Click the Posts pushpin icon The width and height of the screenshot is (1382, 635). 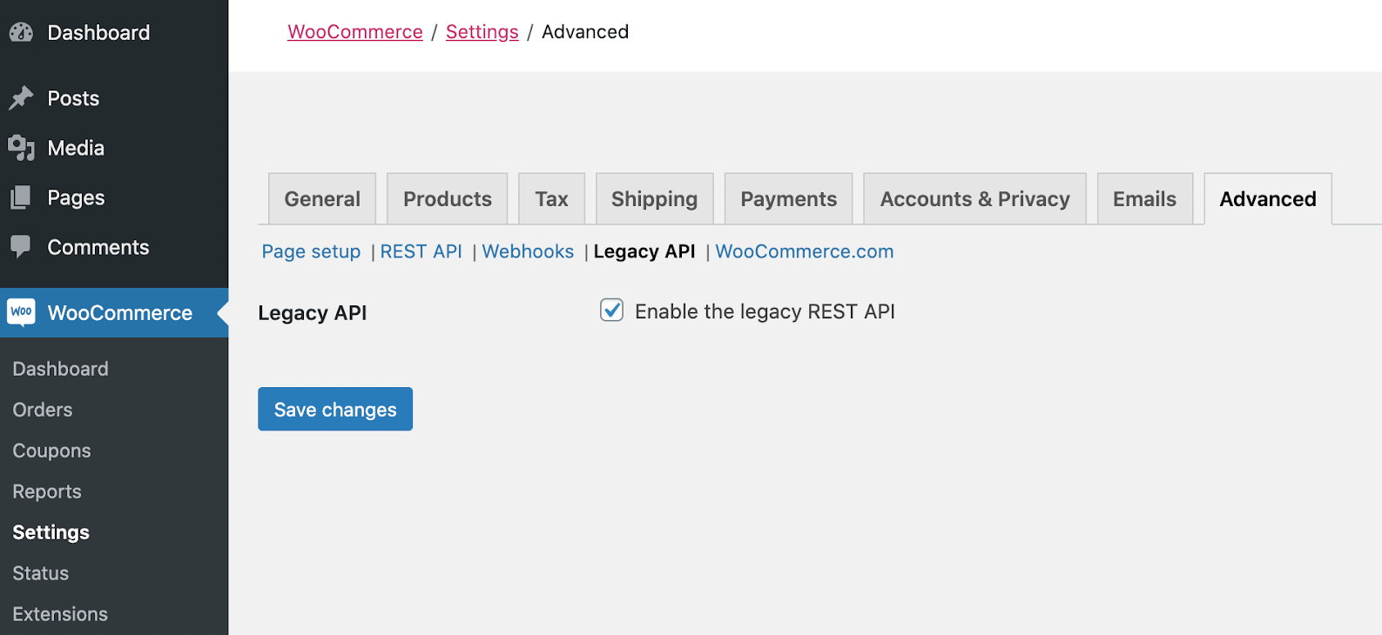(21, 98)
